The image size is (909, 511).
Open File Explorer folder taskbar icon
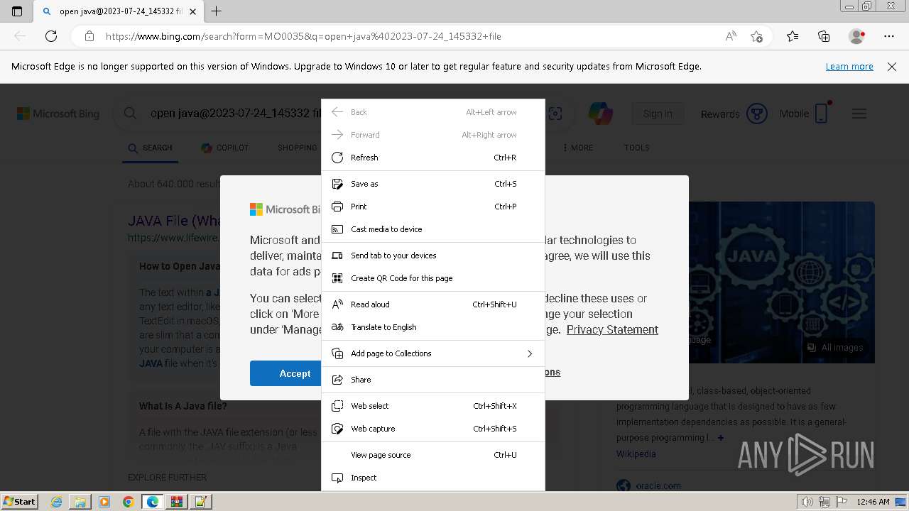click(x=80, y=502)
